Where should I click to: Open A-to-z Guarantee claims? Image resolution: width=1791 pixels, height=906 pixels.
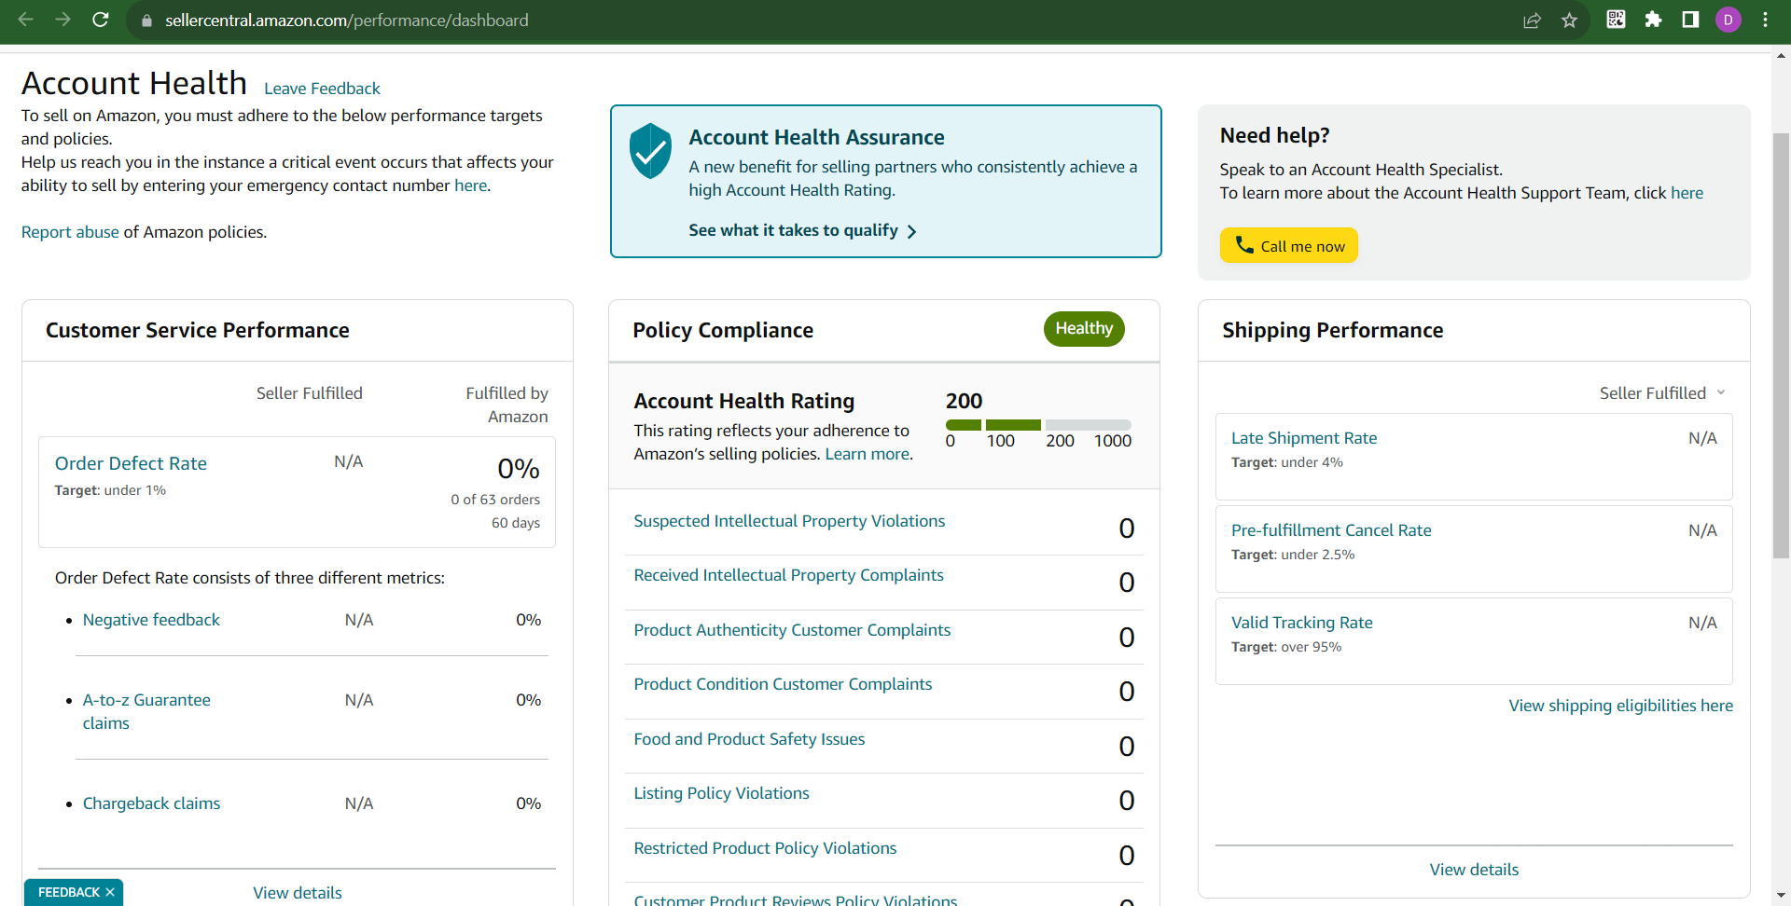point(146,711)
